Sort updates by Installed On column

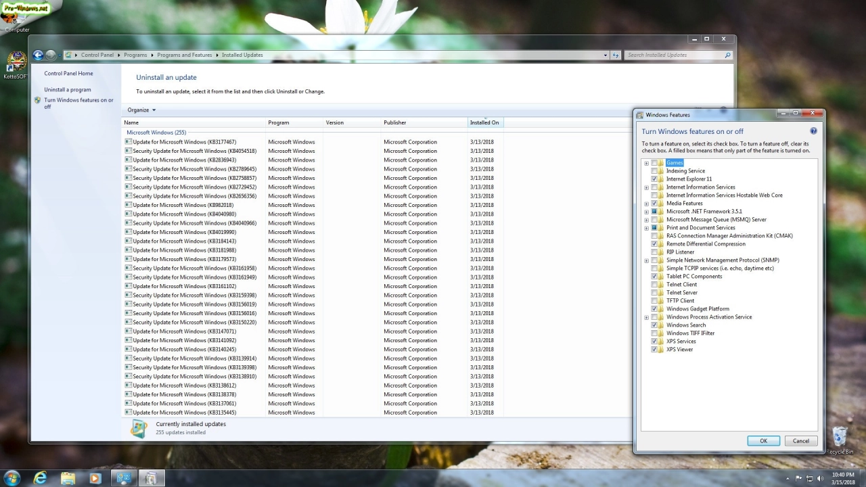coord(485,122)
